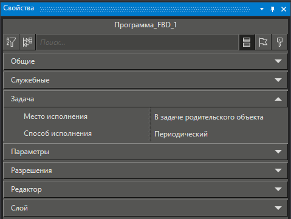Toggle the flag filter icon
The image size is (291, 219).
tap(263, 42)
